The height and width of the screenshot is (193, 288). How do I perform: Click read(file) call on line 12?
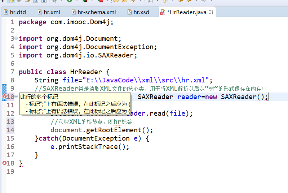pyautogui.click(x=169, y=113)
